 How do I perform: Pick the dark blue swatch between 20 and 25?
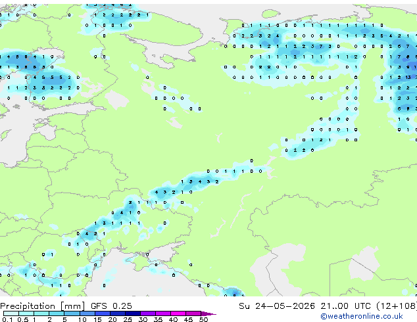[118, 313]
